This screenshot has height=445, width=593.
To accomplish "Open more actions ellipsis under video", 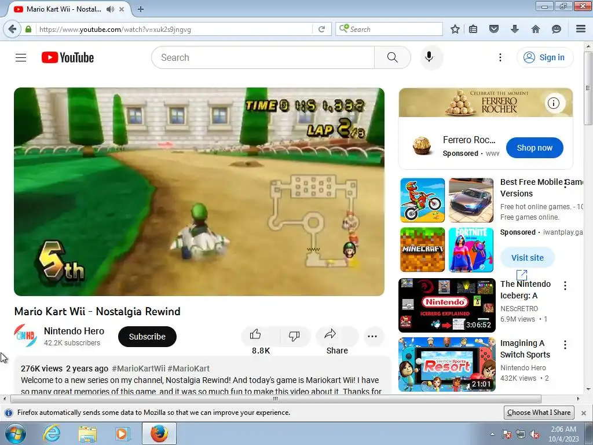I will click(x=372, y=336).
